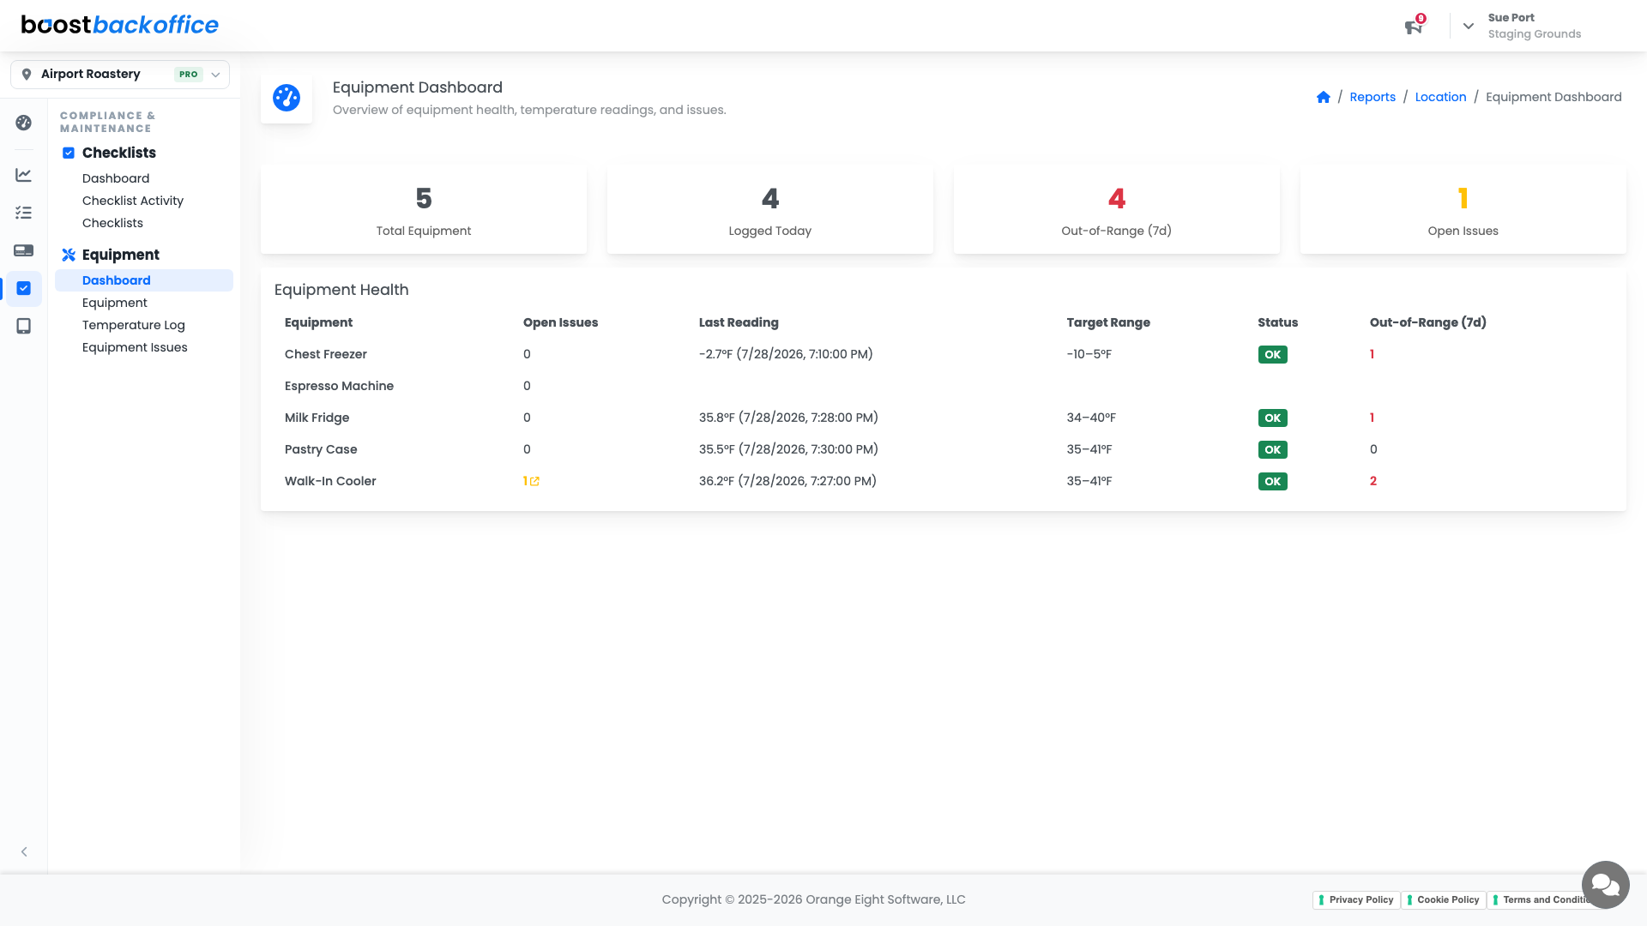Open the Airport Roastery location dropdown
This screenshot has width=1647, height=926.
(x=120, y=74)
